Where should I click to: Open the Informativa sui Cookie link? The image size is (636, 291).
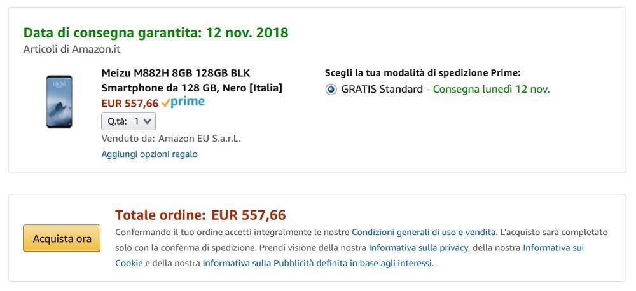pos(350,255)
